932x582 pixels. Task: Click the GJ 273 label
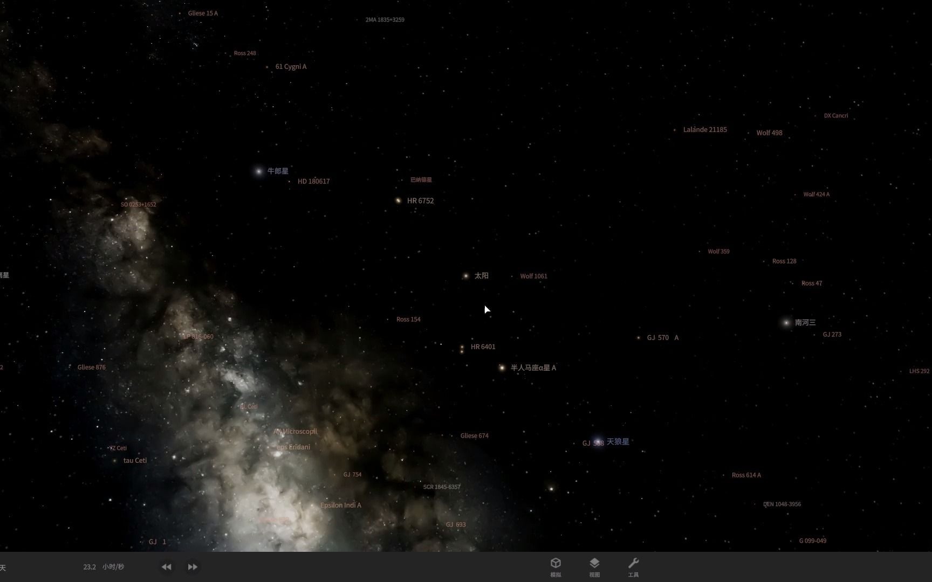tap(832, 335)
